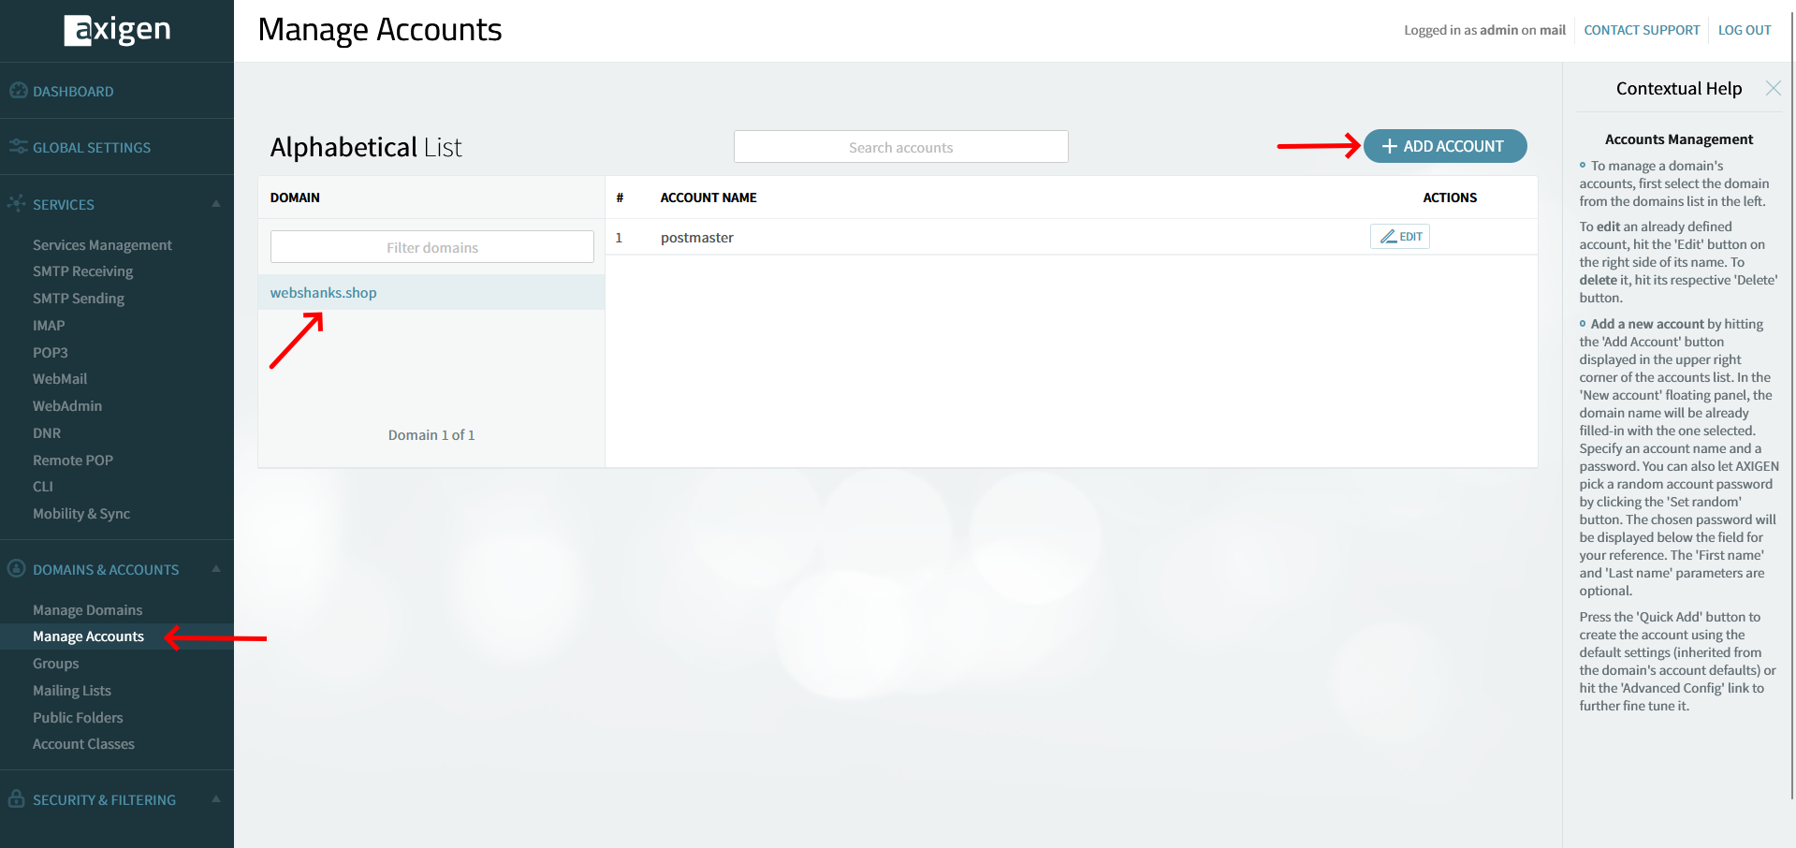The image size is (1796, 848).
Task: Click the ACCOUNT NAME column header
Action: 708,197
